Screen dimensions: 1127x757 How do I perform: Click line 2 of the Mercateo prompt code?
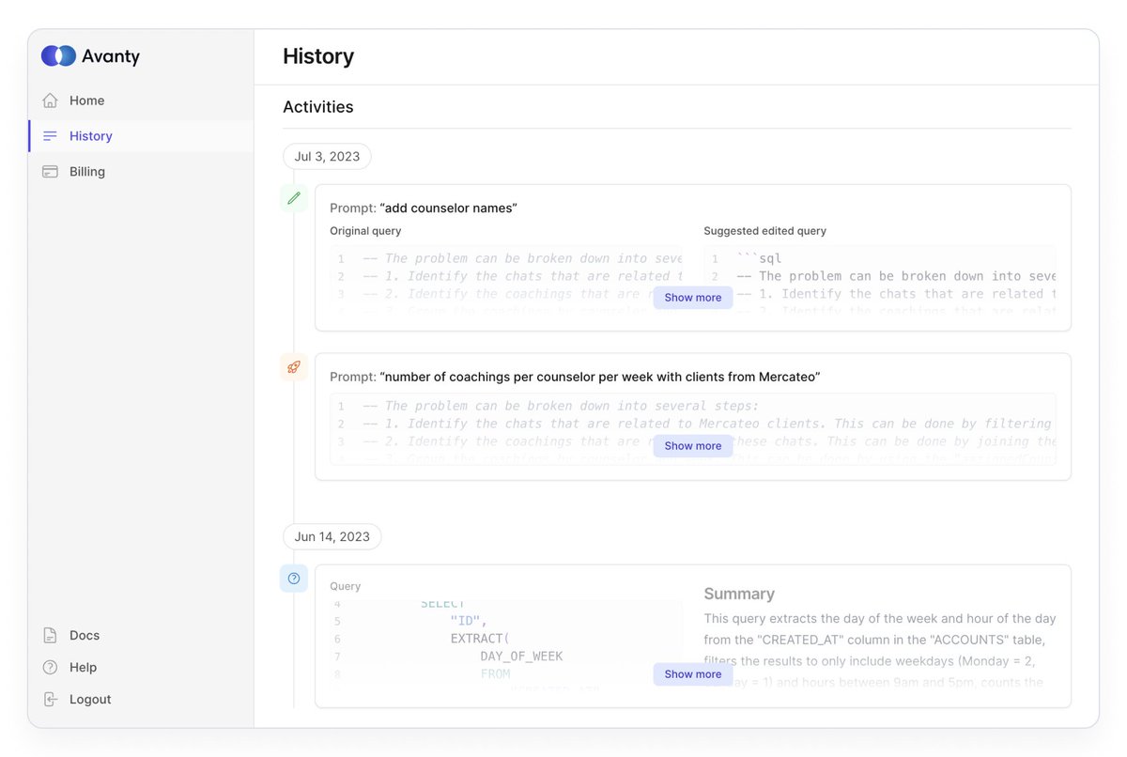pos(709,425)
